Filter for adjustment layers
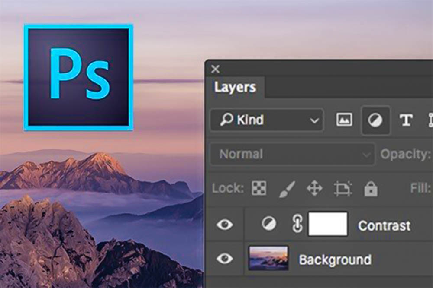The height and width of the screenshot is (288, 433). (x=375, y=120)
